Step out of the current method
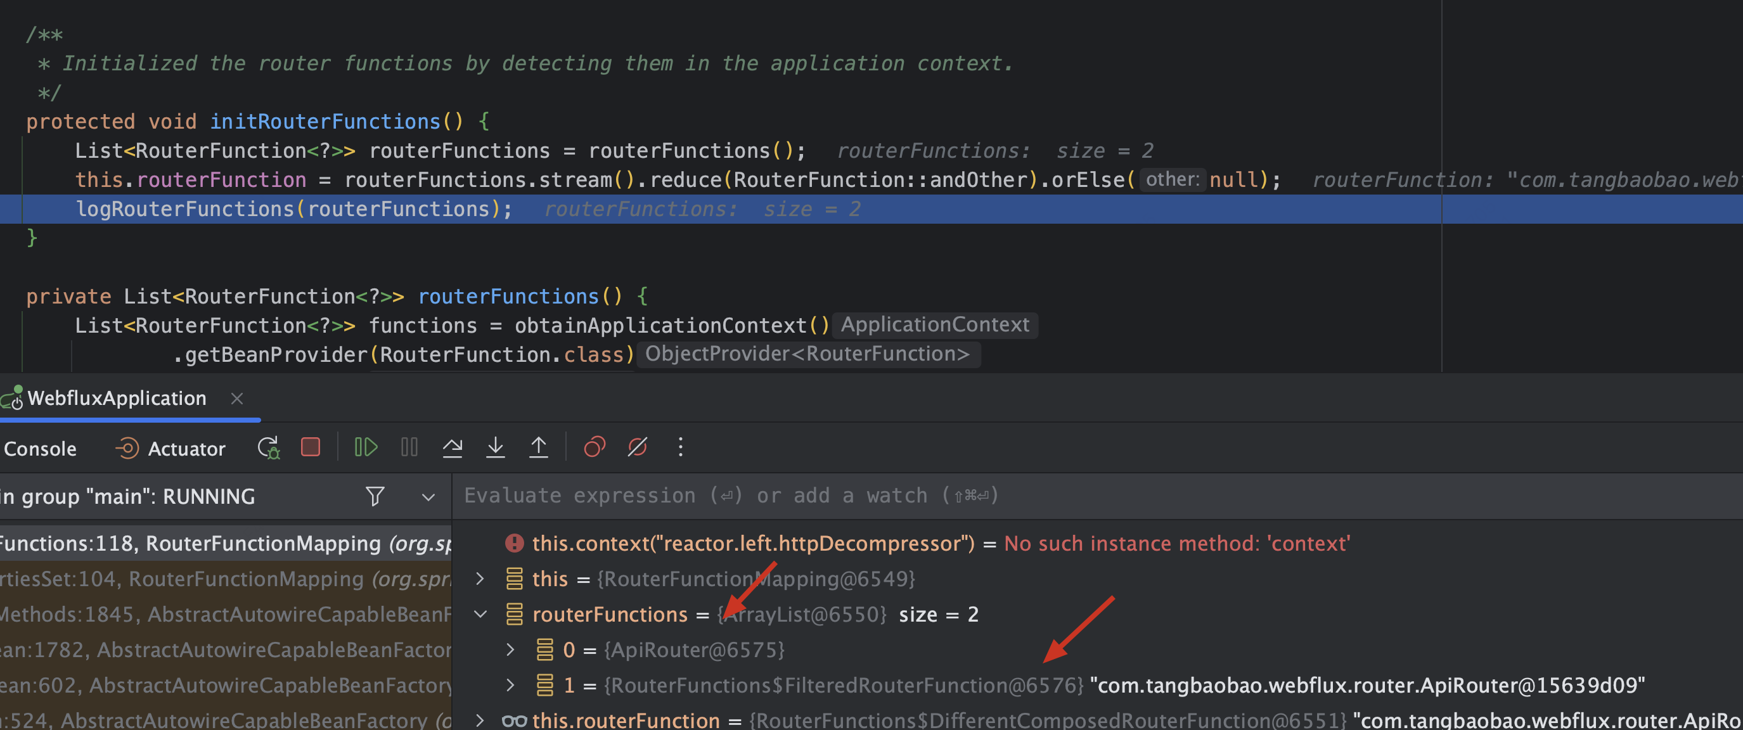The width and height of the screenshot is (1743, 730). [x=539, y=447]
